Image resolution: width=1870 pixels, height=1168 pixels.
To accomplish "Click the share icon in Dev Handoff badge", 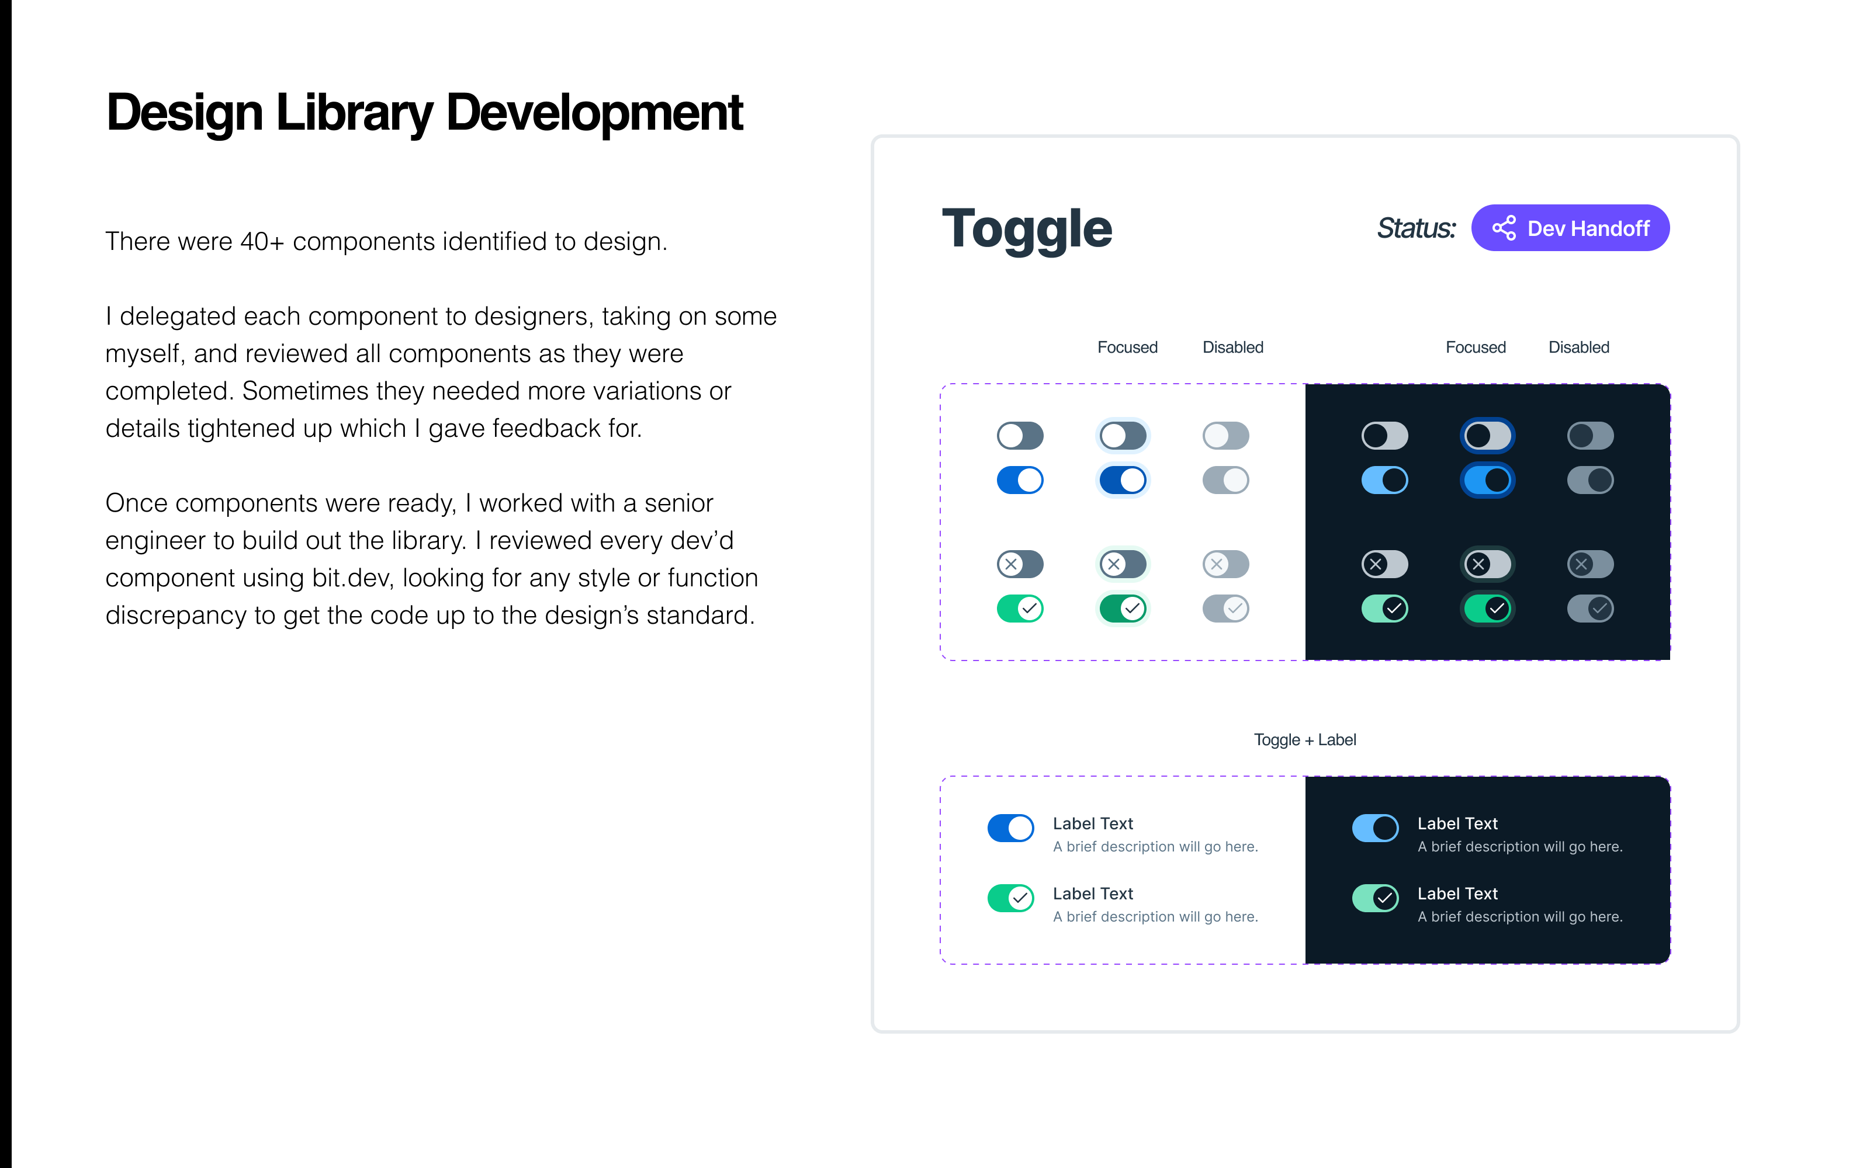I will [1504, 228].
